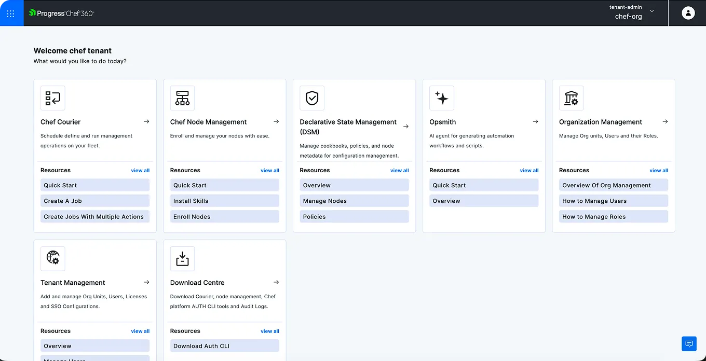Viewport: 706px width, 361px height.
Task: Click the Organization Management title
Action: point(601,122)
